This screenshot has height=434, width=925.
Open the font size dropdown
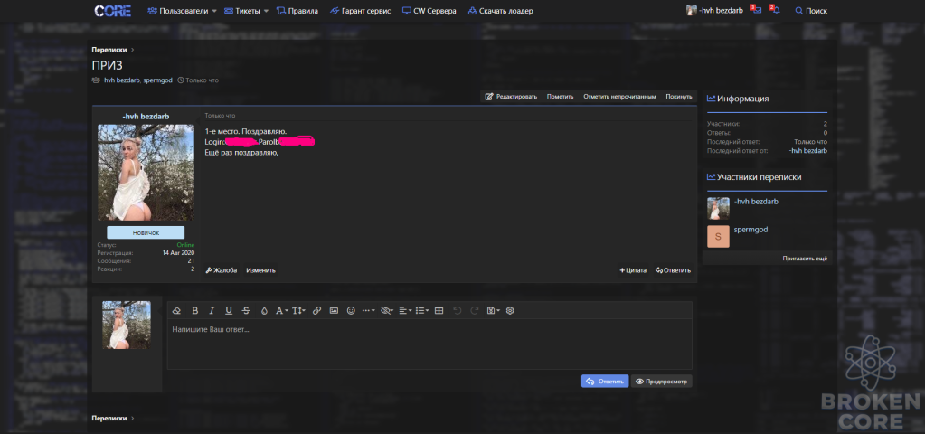tap(298, 311)
